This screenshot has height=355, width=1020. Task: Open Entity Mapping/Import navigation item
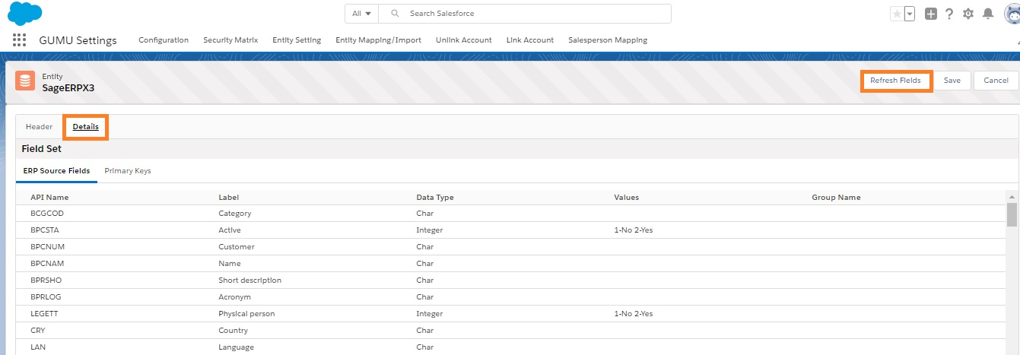(378, 40)
